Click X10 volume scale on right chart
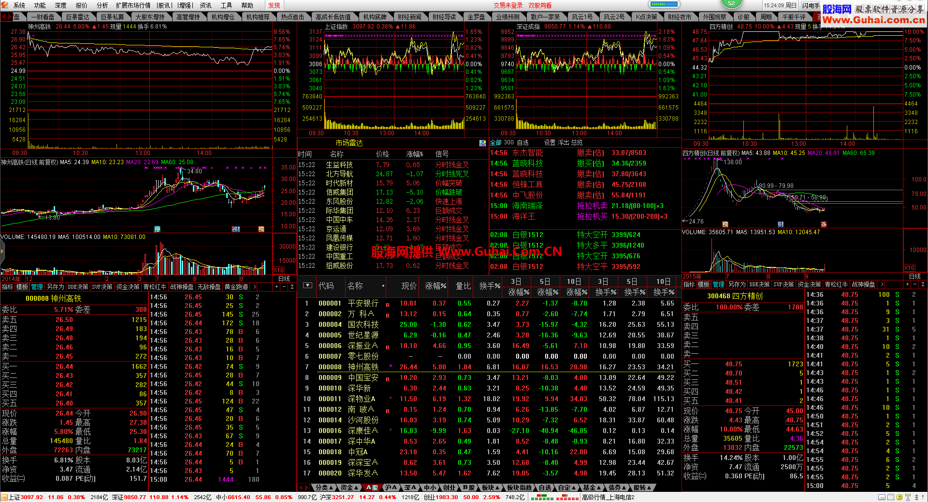Screen dimensions: 928x502 click(x=909, y=268)
